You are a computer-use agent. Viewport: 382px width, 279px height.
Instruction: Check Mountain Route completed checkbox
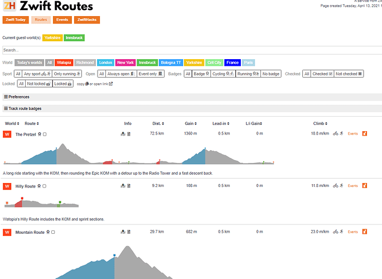pyautogui.click(x=53, y=232)
